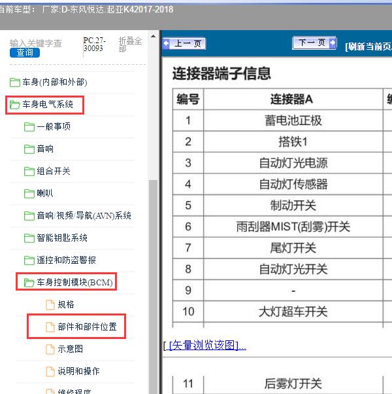Click the document icon beside 说明和操作
Viewport: 392px width, 394px height.
tap(50, 371)
